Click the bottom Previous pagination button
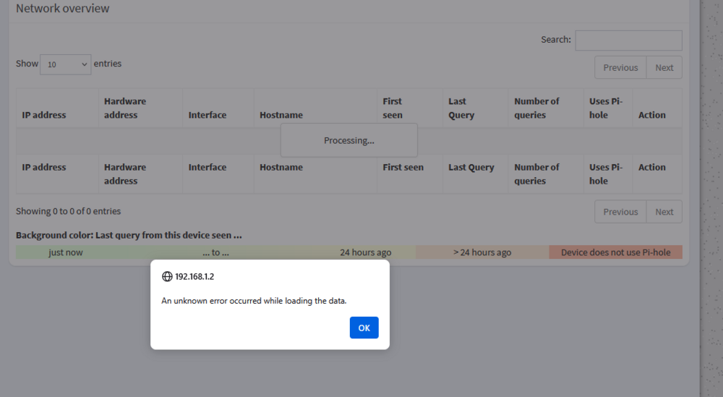Image resolution: width=723 pixels, height=397 pixels. click(620, 212)
